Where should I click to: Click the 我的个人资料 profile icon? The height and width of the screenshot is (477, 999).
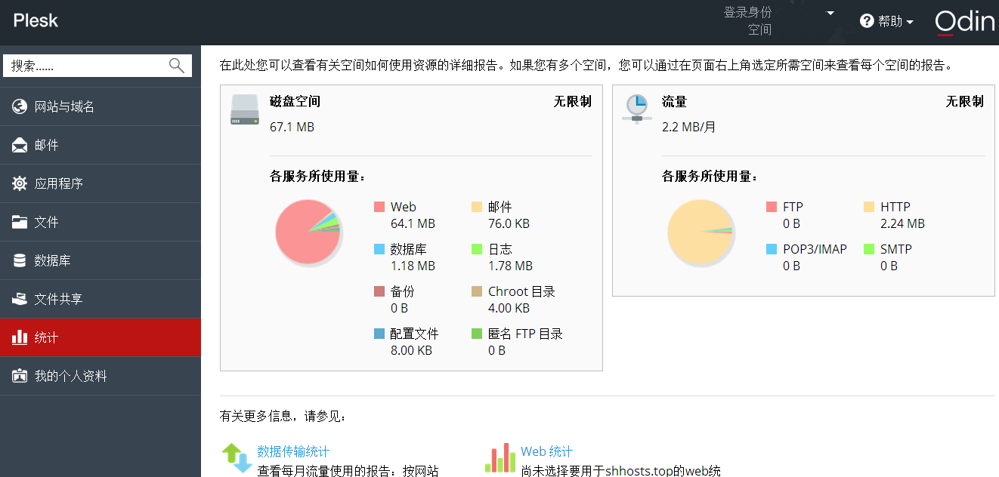20,376
